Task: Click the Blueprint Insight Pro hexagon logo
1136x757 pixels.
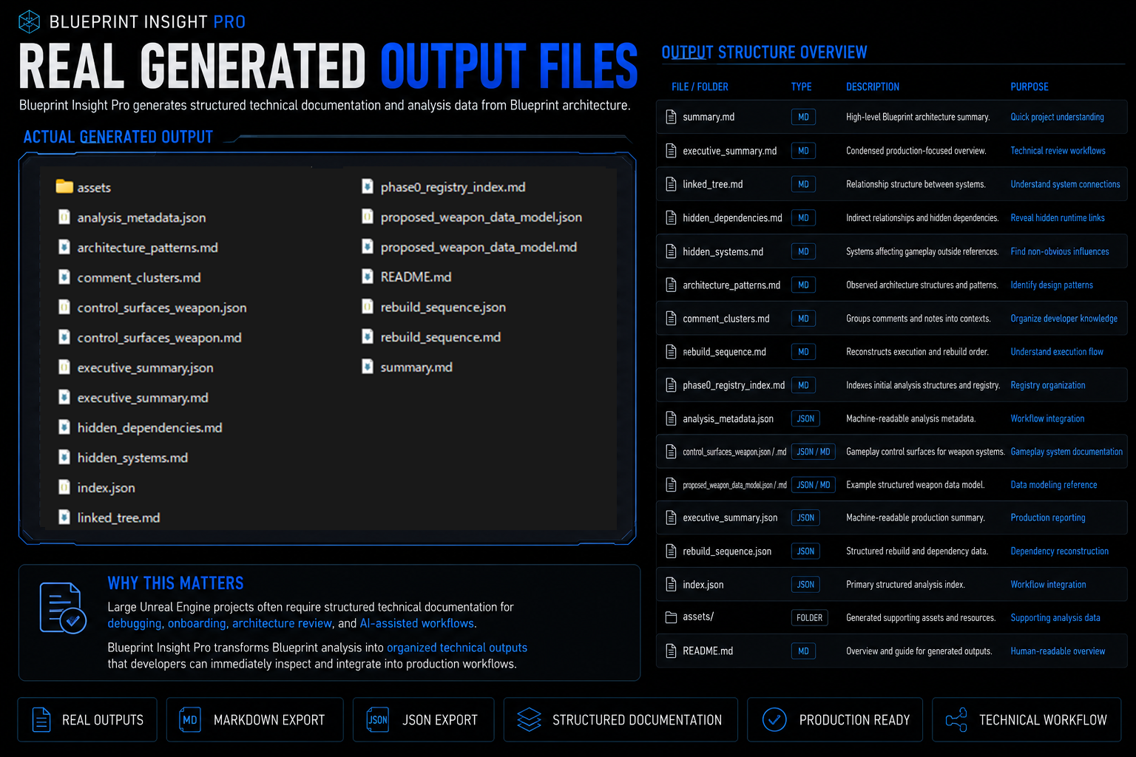Action: pyautogui.click(x=29, y=21)
